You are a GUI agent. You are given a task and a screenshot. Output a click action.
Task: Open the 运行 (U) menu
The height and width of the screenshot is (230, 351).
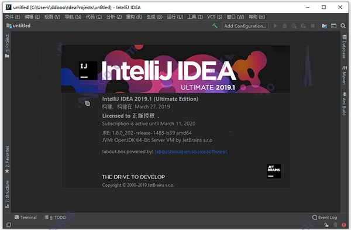[x=175, y=17]
